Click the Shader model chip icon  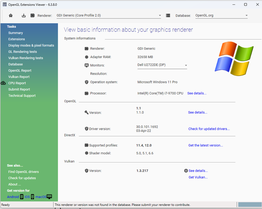tap(87, 153)
